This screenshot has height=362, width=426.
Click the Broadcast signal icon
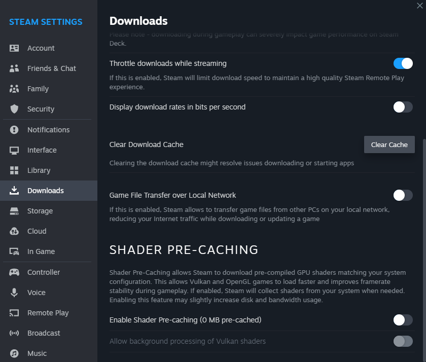14,333
